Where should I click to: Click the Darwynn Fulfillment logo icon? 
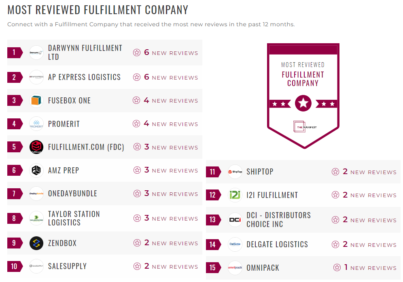pos(36,53)
